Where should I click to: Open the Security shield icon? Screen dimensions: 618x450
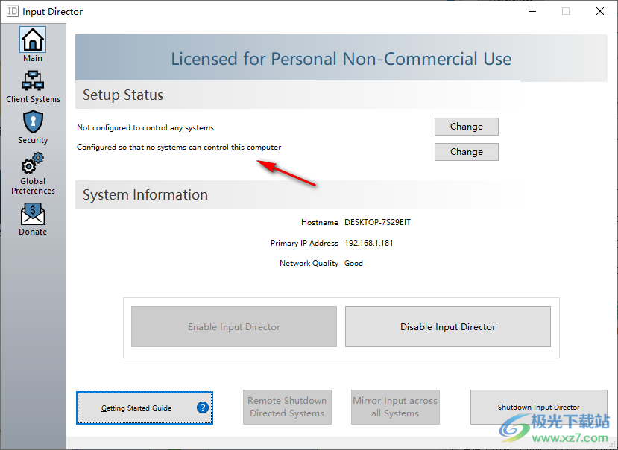(33, 121)
